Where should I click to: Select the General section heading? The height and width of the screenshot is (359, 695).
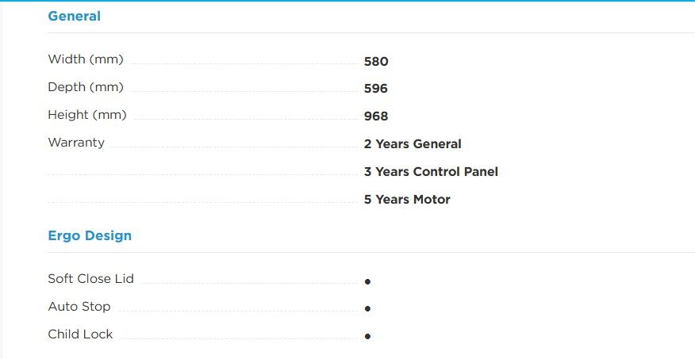pos(74,16)
